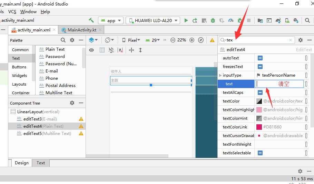The height and width of the screenshot is (184, 314).
Task: Select Layouts category in Palette
Action: point(19,84)
